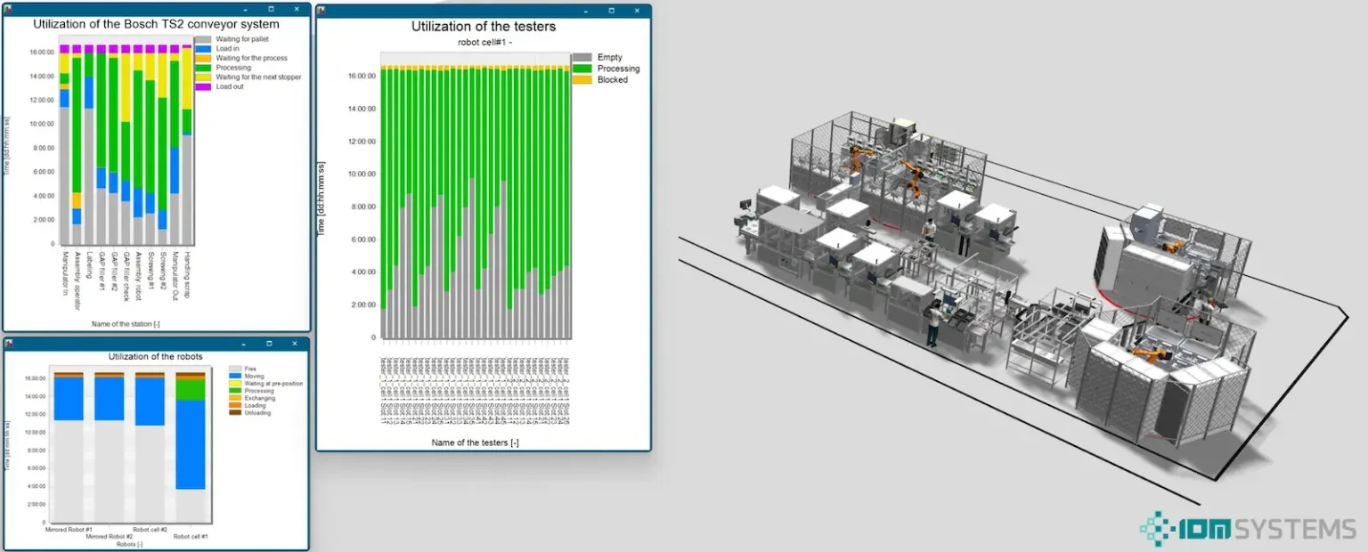Maximize the Utilization of the testers window

[611, 11]
